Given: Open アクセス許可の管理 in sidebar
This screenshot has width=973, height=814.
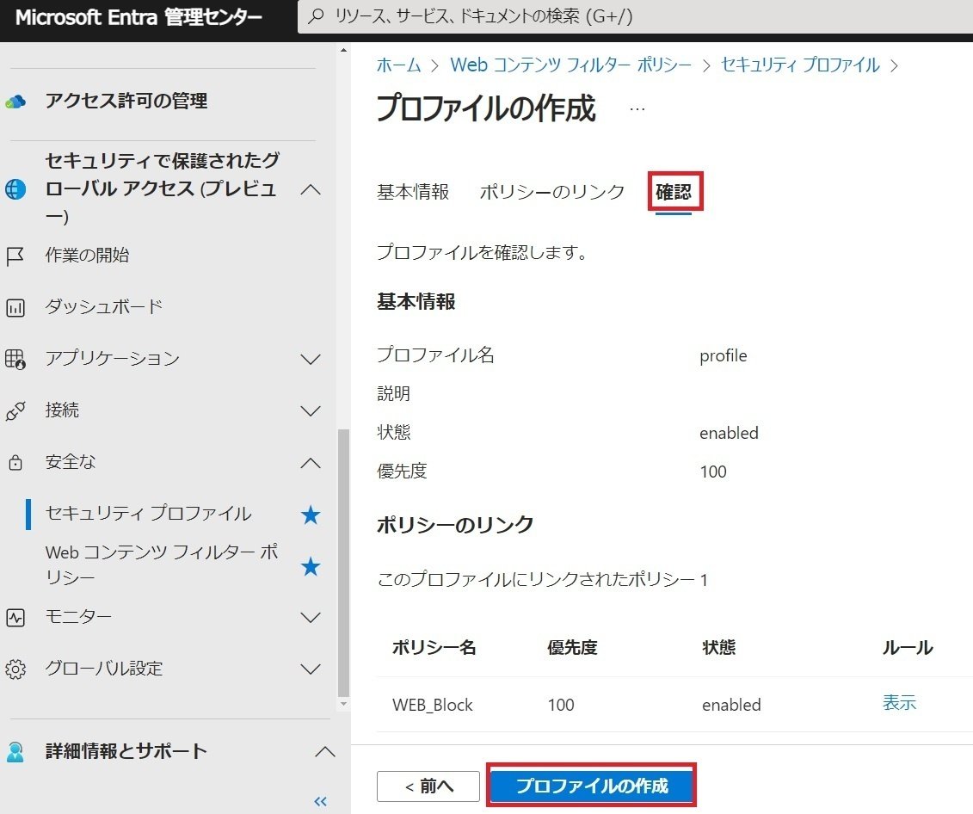Looking at the screenshot, I should (126, 101).
